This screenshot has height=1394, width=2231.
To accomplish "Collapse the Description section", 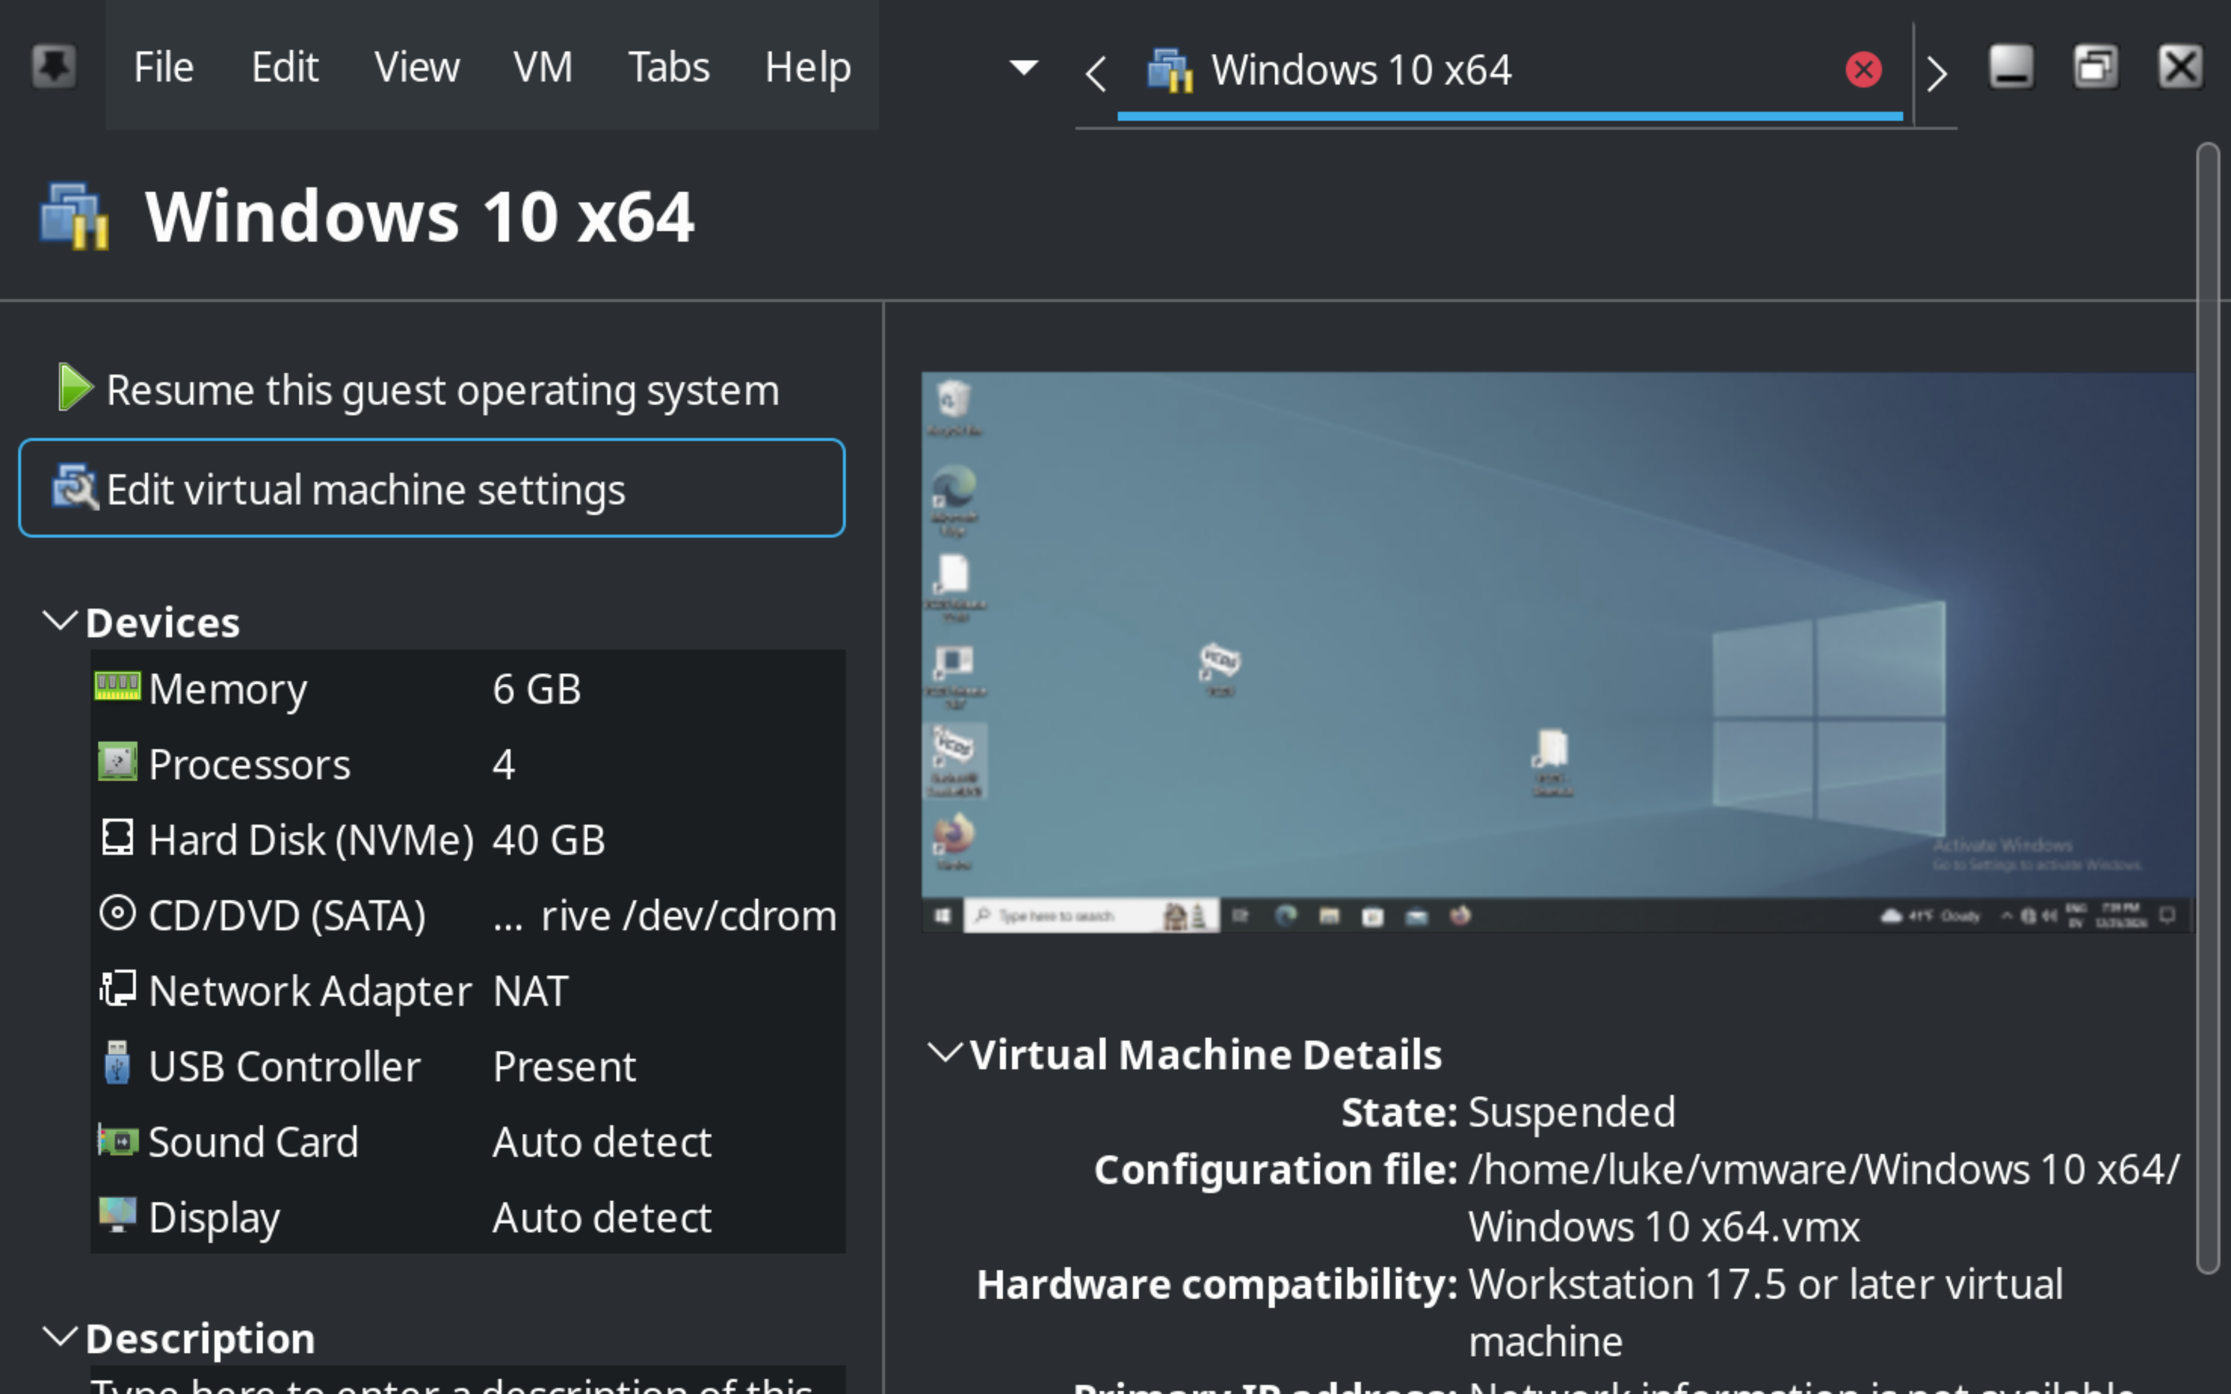I will pos(60,1336).
